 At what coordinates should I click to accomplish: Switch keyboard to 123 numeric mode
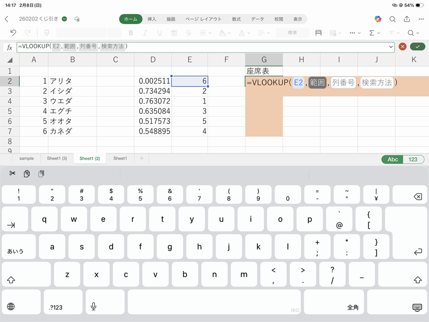point(413,159)
